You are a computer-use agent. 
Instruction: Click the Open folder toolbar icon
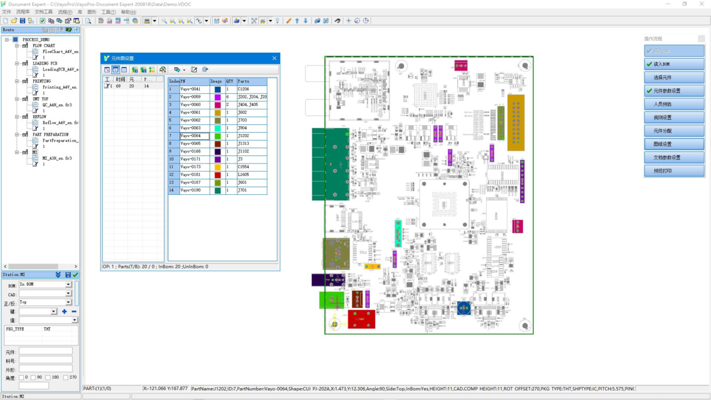coord(14,21)
